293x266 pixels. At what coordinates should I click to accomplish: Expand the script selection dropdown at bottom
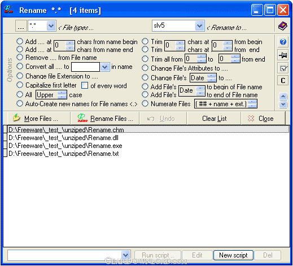click(x=126, y=255)
